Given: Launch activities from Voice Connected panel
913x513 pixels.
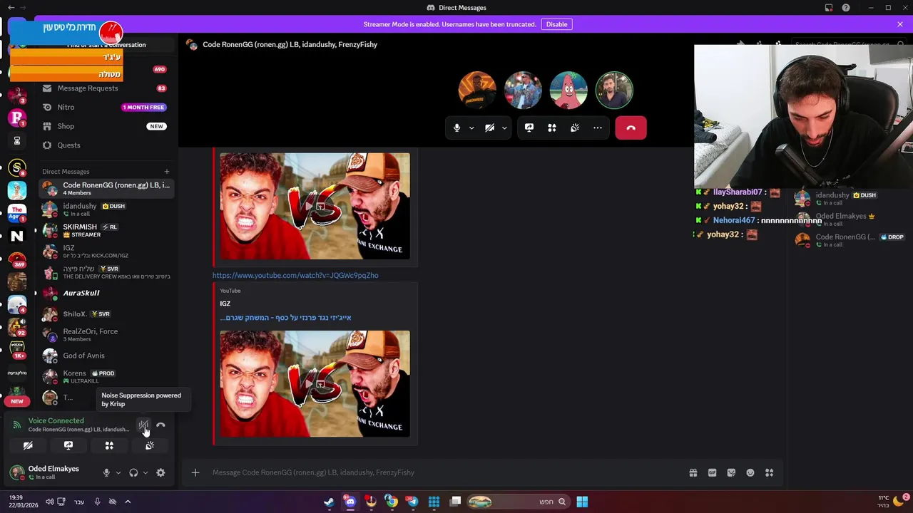Looking at the screenshot, I should [x=109, y=445].
